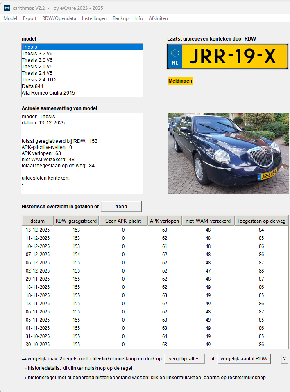
Task: Click the yellow Meldingen label
Action: (x=180, y=81)
